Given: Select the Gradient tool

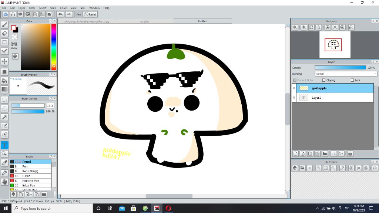Looking at the screenshot, I should [x=4, y=89].
